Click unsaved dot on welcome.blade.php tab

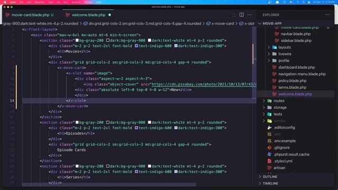tap(110, 15)
